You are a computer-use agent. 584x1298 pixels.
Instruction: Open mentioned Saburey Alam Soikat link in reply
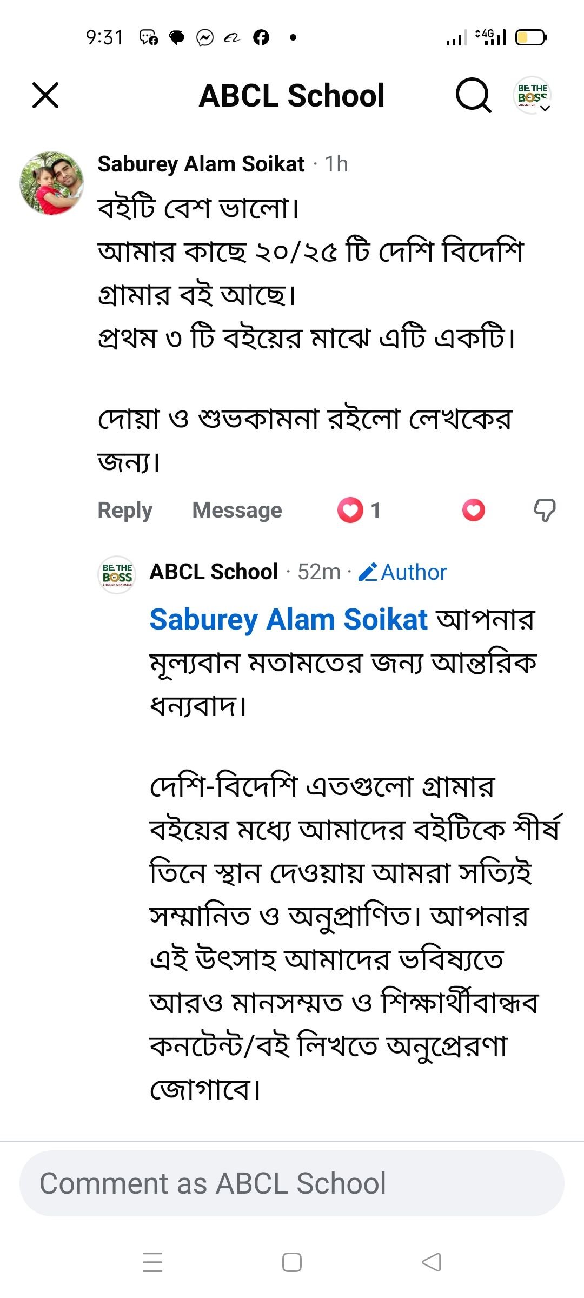(288, 619)
